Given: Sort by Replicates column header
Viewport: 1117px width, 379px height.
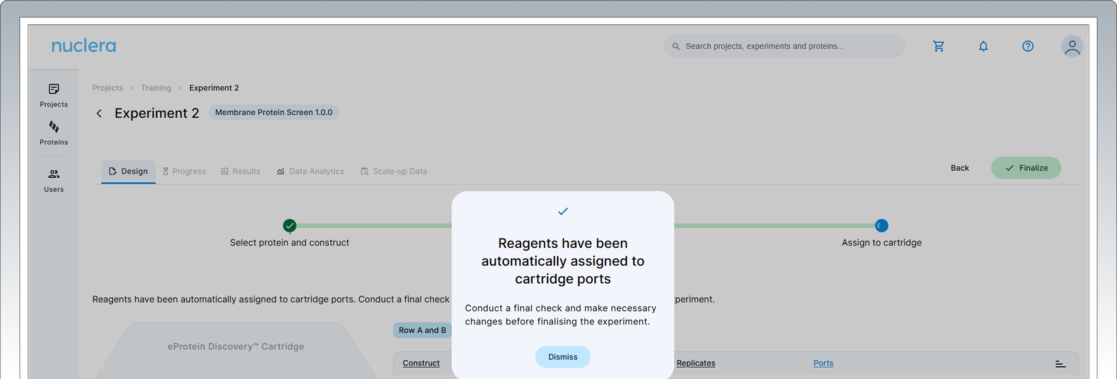Looking at the screenshot, I should [x=695, y=363].
